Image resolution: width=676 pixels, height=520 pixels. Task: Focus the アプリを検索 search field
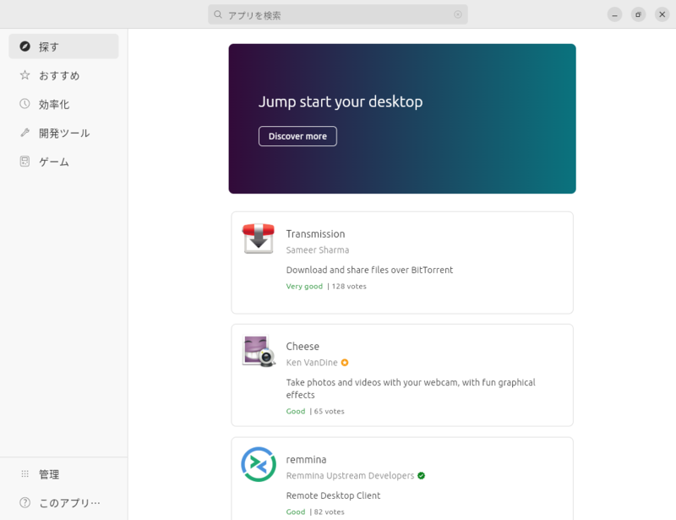338,14
